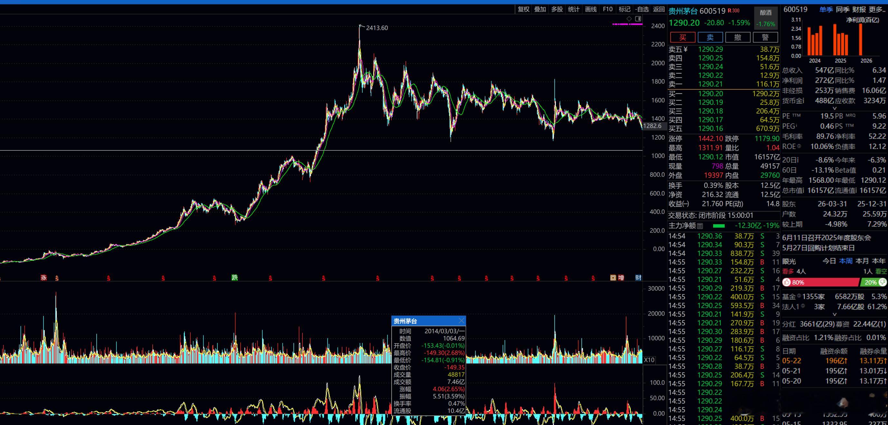
Task: Click the red 买 buy button
Action: [x=683, y=37]
